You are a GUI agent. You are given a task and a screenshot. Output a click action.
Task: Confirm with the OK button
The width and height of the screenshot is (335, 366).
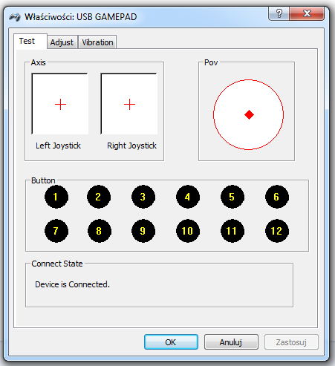coord(171,342)
